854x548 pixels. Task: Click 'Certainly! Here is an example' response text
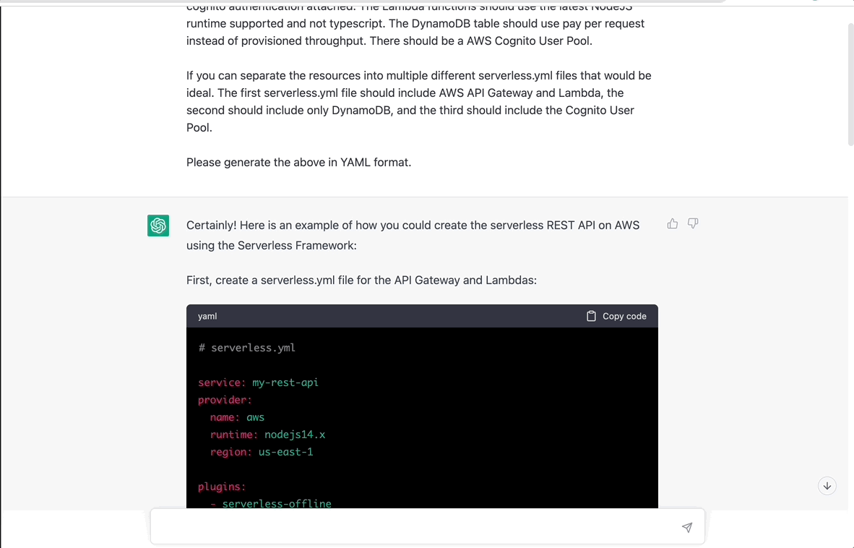click(413, 236)
